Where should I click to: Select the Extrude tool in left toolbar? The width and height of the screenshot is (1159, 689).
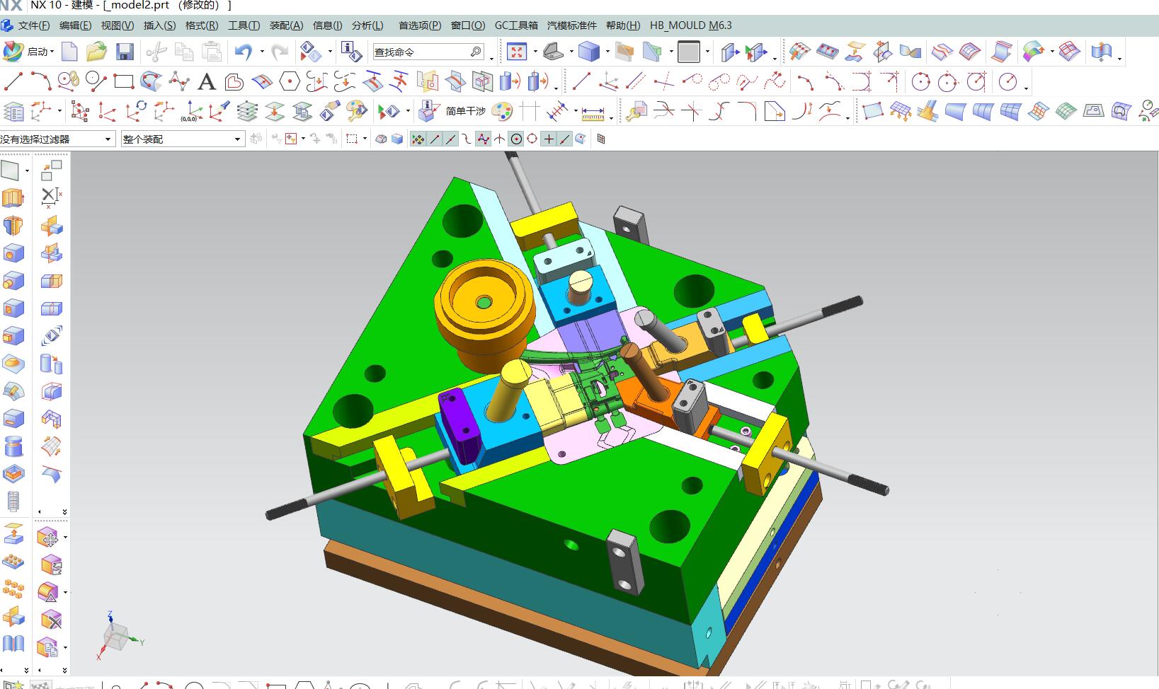tap(13, 198)
